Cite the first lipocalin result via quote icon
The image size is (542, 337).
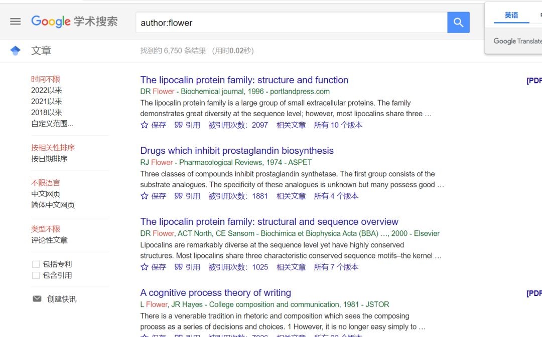coord(178,125)
